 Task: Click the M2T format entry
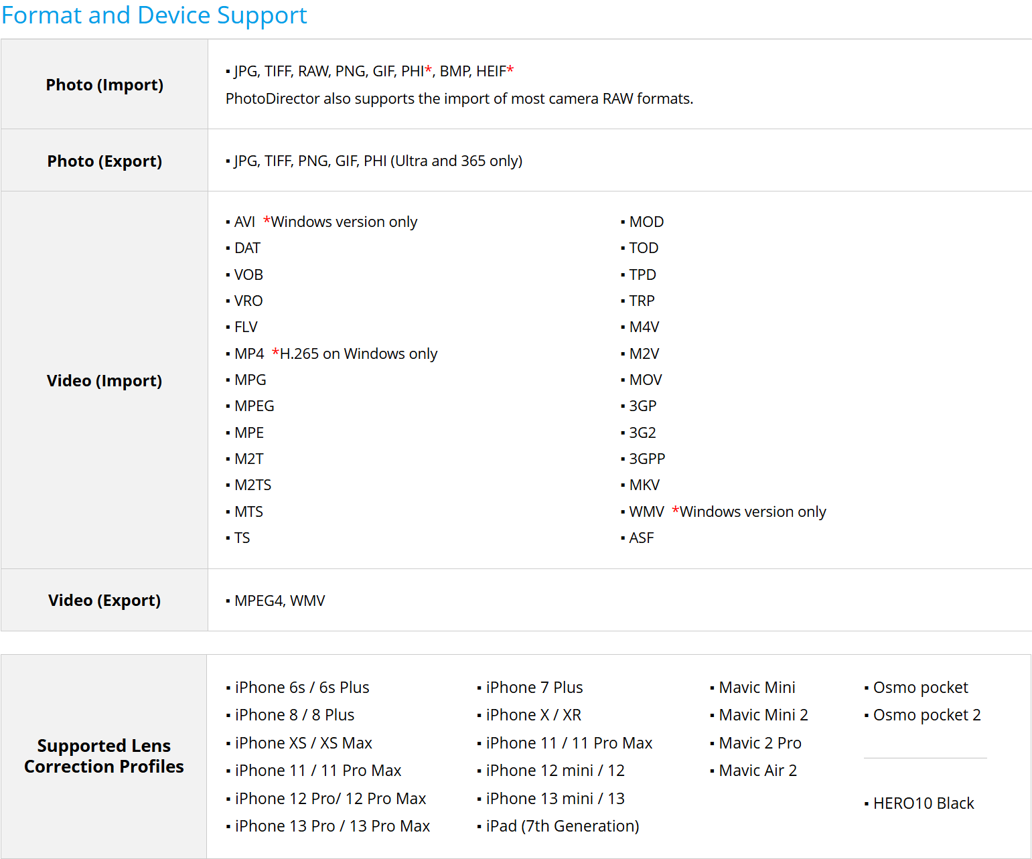(x=249, y=459)
